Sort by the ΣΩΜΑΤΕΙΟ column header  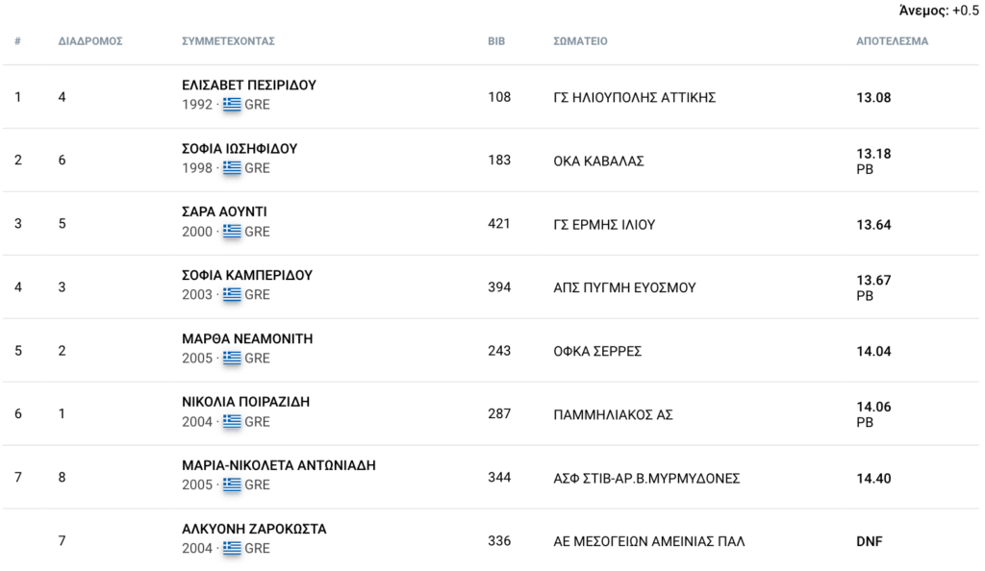(580, 41)
